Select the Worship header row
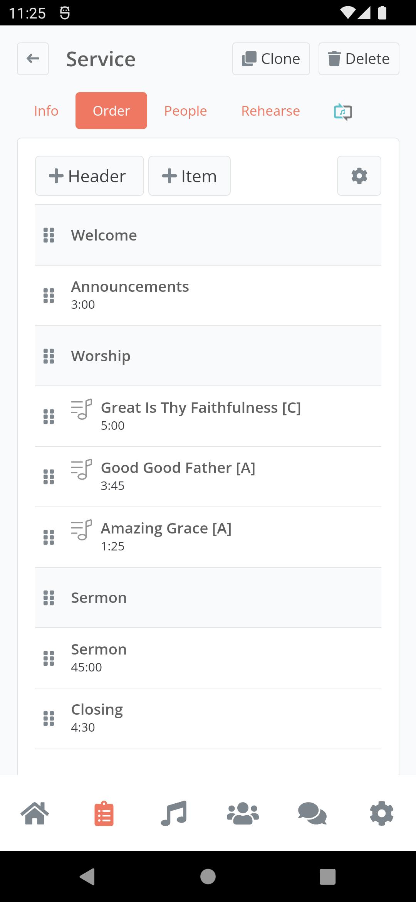This screenshot has width=416, height=902. click(x=208, y=356)
